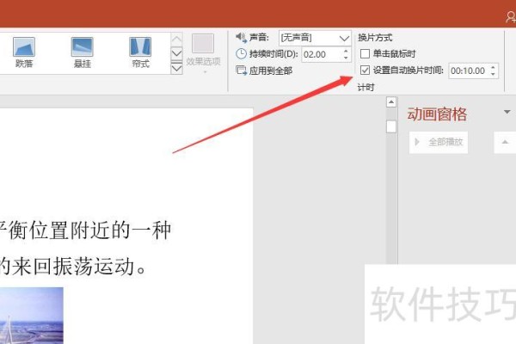This screenshot has height=344, width=516.
Task: Open the 动画窗格 pane options arrow
Action: [507, 113]
